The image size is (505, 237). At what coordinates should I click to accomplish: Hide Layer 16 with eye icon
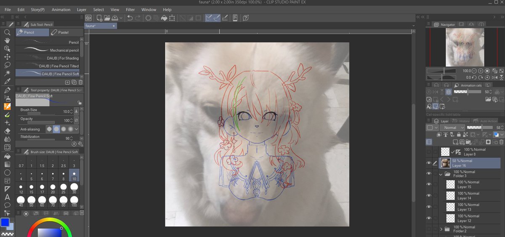[429, 163]
